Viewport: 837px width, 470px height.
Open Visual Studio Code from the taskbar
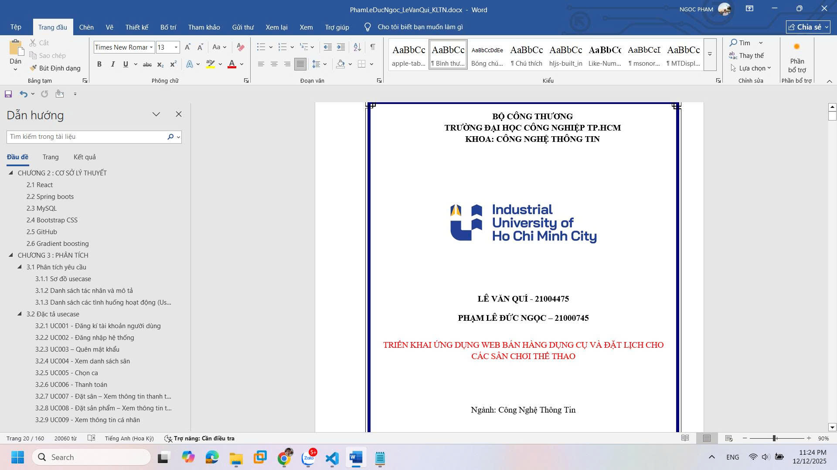(x=332, y=457)
